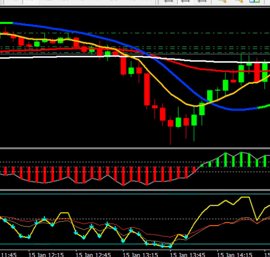Click the "15 Jan 13:45" time axis label

(x=187, y=255)
